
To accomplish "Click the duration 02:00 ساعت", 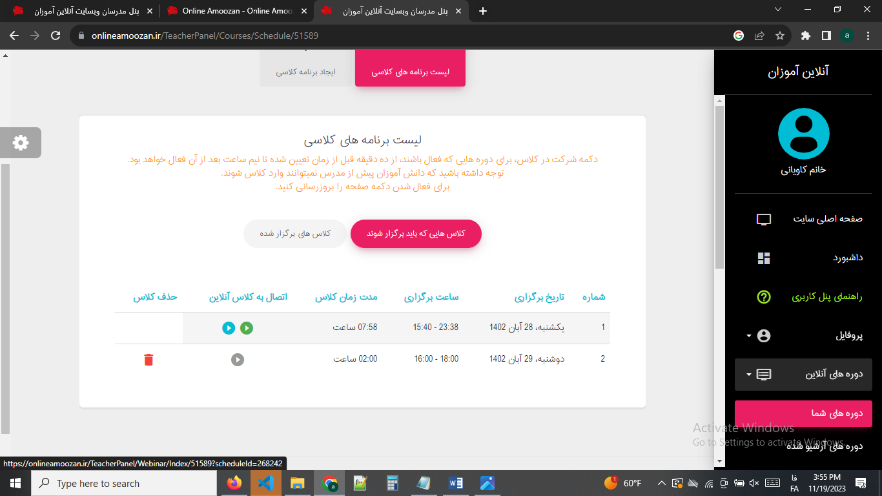I will (x=355, y=359).
